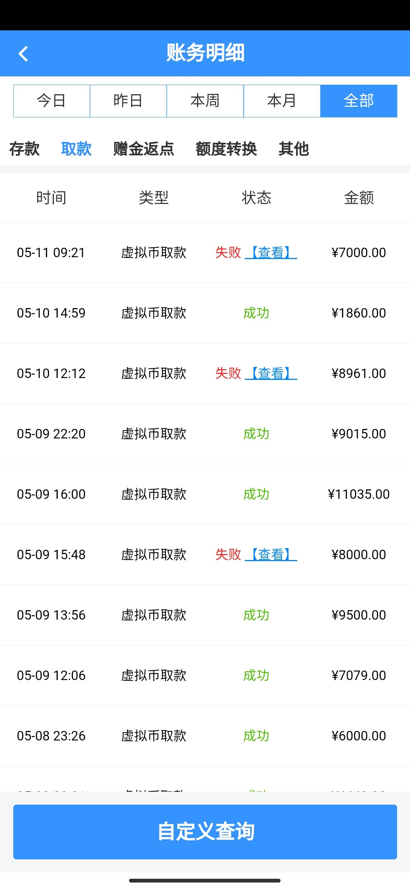Tap the 05-08 23:26 transaction row
This screenshot has height=889, width=410.
click(x=205, y=736)
